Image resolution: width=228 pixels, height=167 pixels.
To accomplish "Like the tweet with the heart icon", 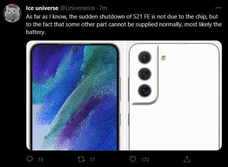I will 133,159.
